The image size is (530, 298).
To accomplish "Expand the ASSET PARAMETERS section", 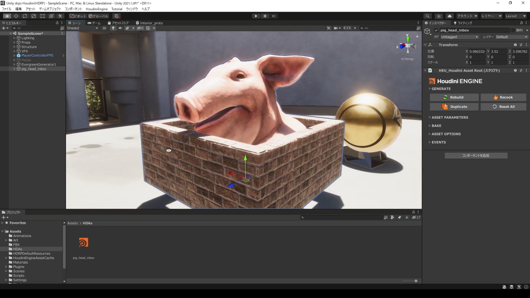I will click(450, 117).
